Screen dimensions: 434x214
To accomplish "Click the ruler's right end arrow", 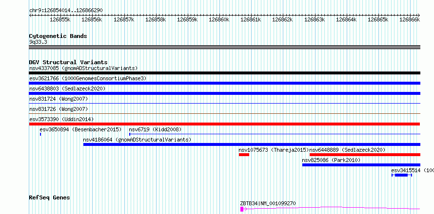I will click(x=419, y=15).
